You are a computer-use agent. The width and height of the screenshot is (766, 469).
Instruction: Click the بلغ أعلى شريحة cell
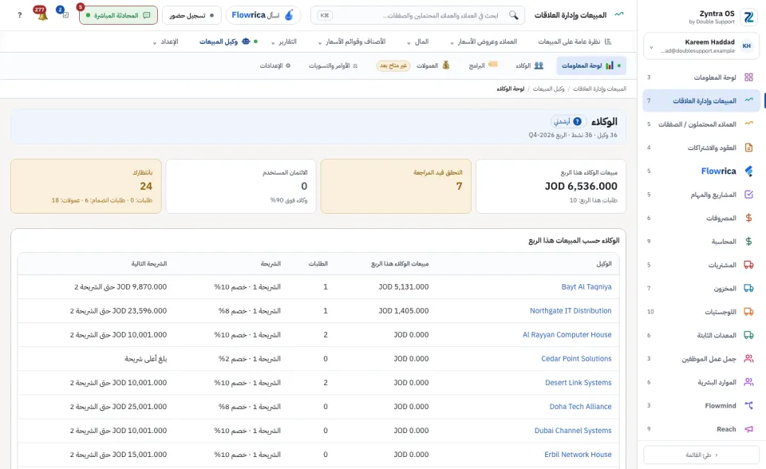[x=145, y=359]
